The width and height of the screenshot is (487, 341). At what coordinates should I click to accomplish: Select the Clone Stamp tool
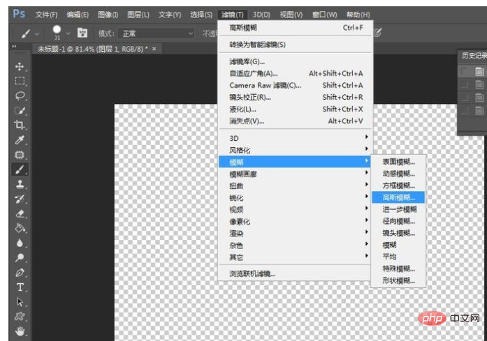pyautogui.click(x=20, y=184)
